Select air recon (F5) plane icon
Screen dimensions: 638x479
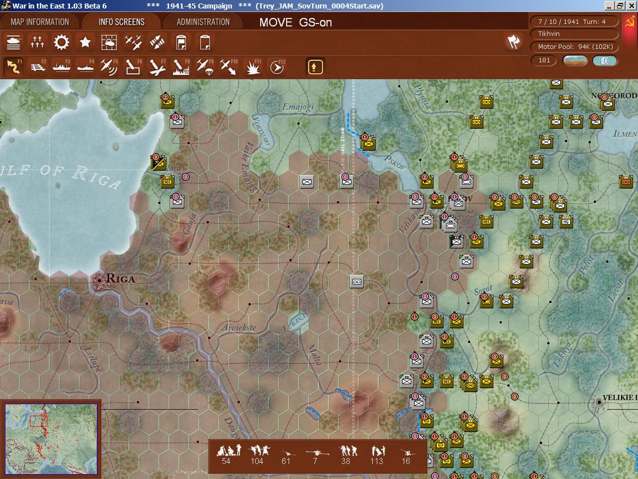(x=109, y=67)
